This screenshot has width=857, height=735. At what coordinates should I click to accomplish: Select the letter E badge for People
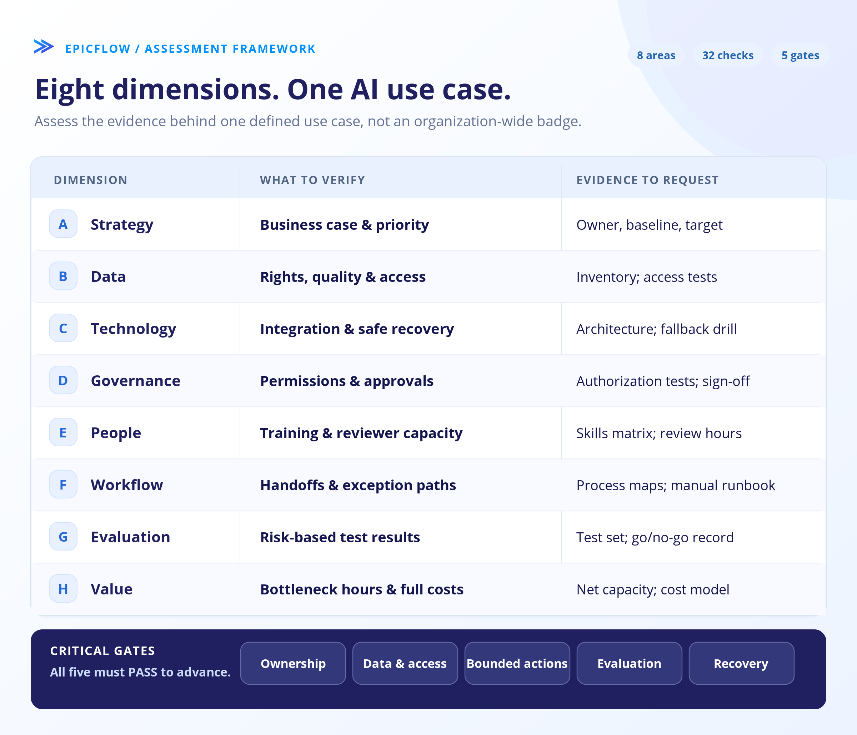click(63, 432)
